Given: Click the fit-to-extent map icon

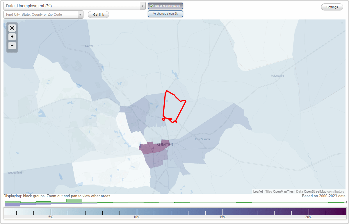Looking at the screenshot, I should click(x=12, y=28).
